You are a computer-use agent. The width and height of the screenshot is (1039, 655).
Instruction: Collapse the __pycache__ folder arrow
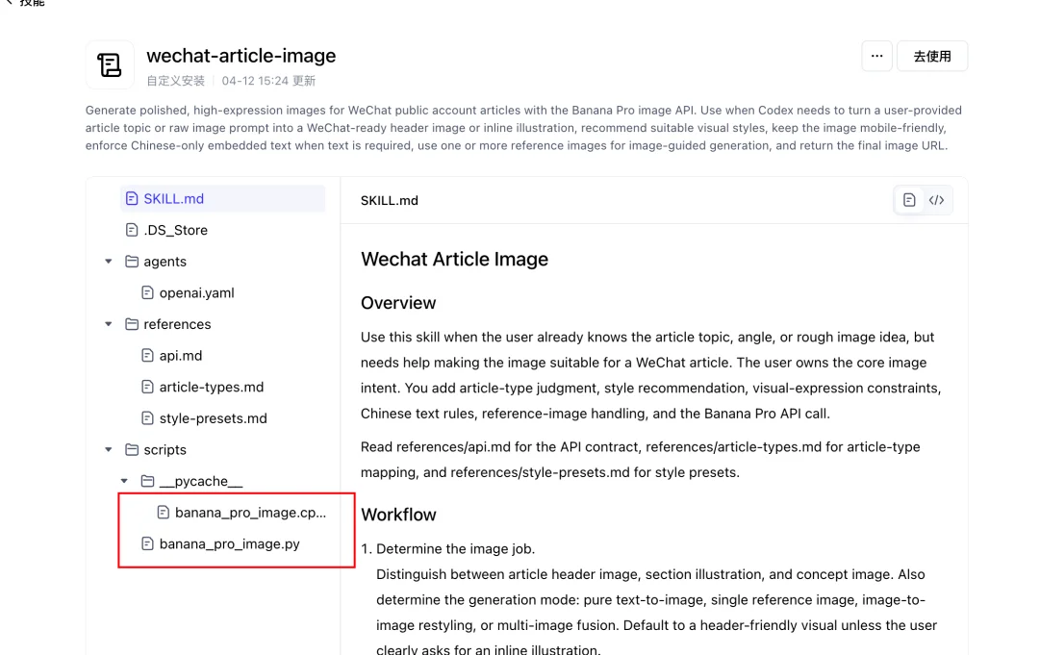(124, 481)
